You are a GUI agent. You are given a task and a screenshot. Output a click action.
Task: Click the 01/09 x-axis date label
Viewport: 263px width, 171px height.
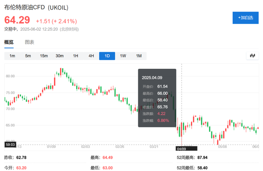[51, 147]
